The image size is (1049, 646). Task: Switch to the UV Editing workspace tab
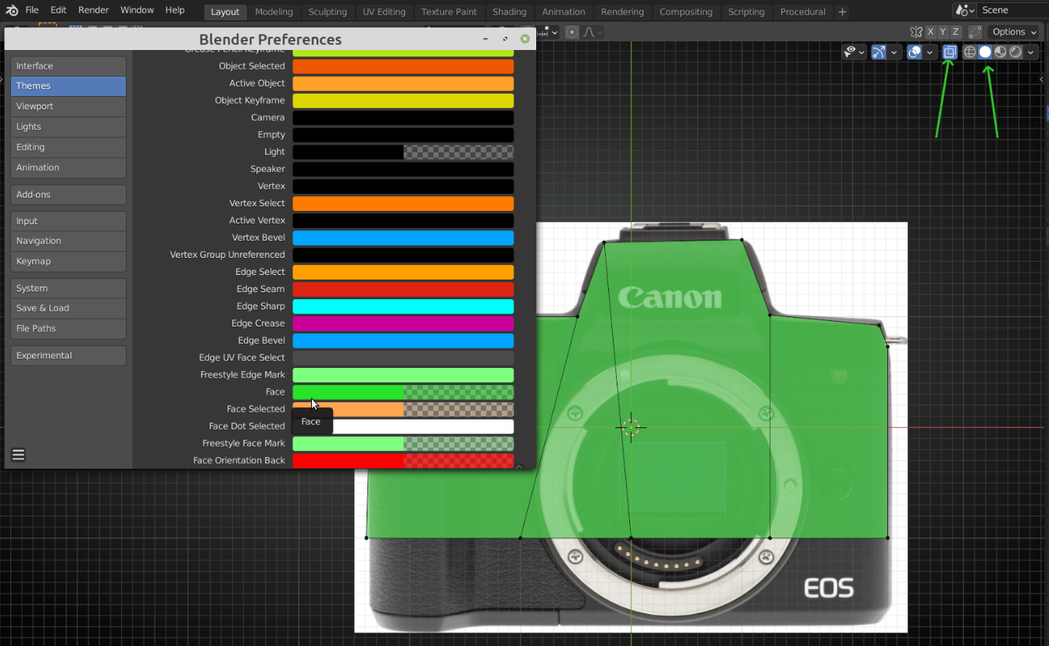pyautogui.click(x=384, y=12)
